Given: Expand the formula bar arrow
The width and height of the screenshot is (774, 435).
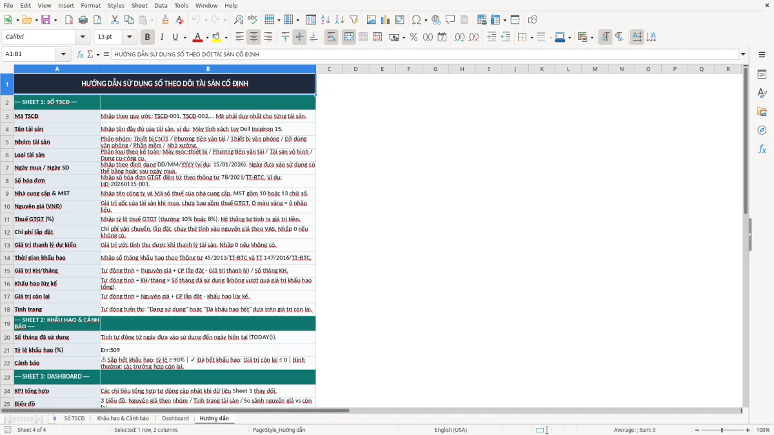Looking at the screenshot, I should coord(743,54).
